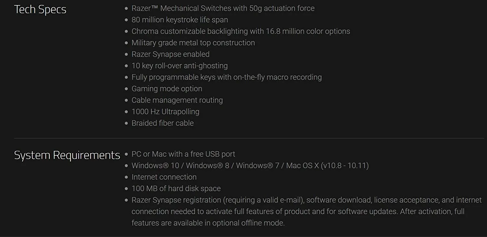
Task: Click Military grade metal top construction
Action: click(193, 43)
